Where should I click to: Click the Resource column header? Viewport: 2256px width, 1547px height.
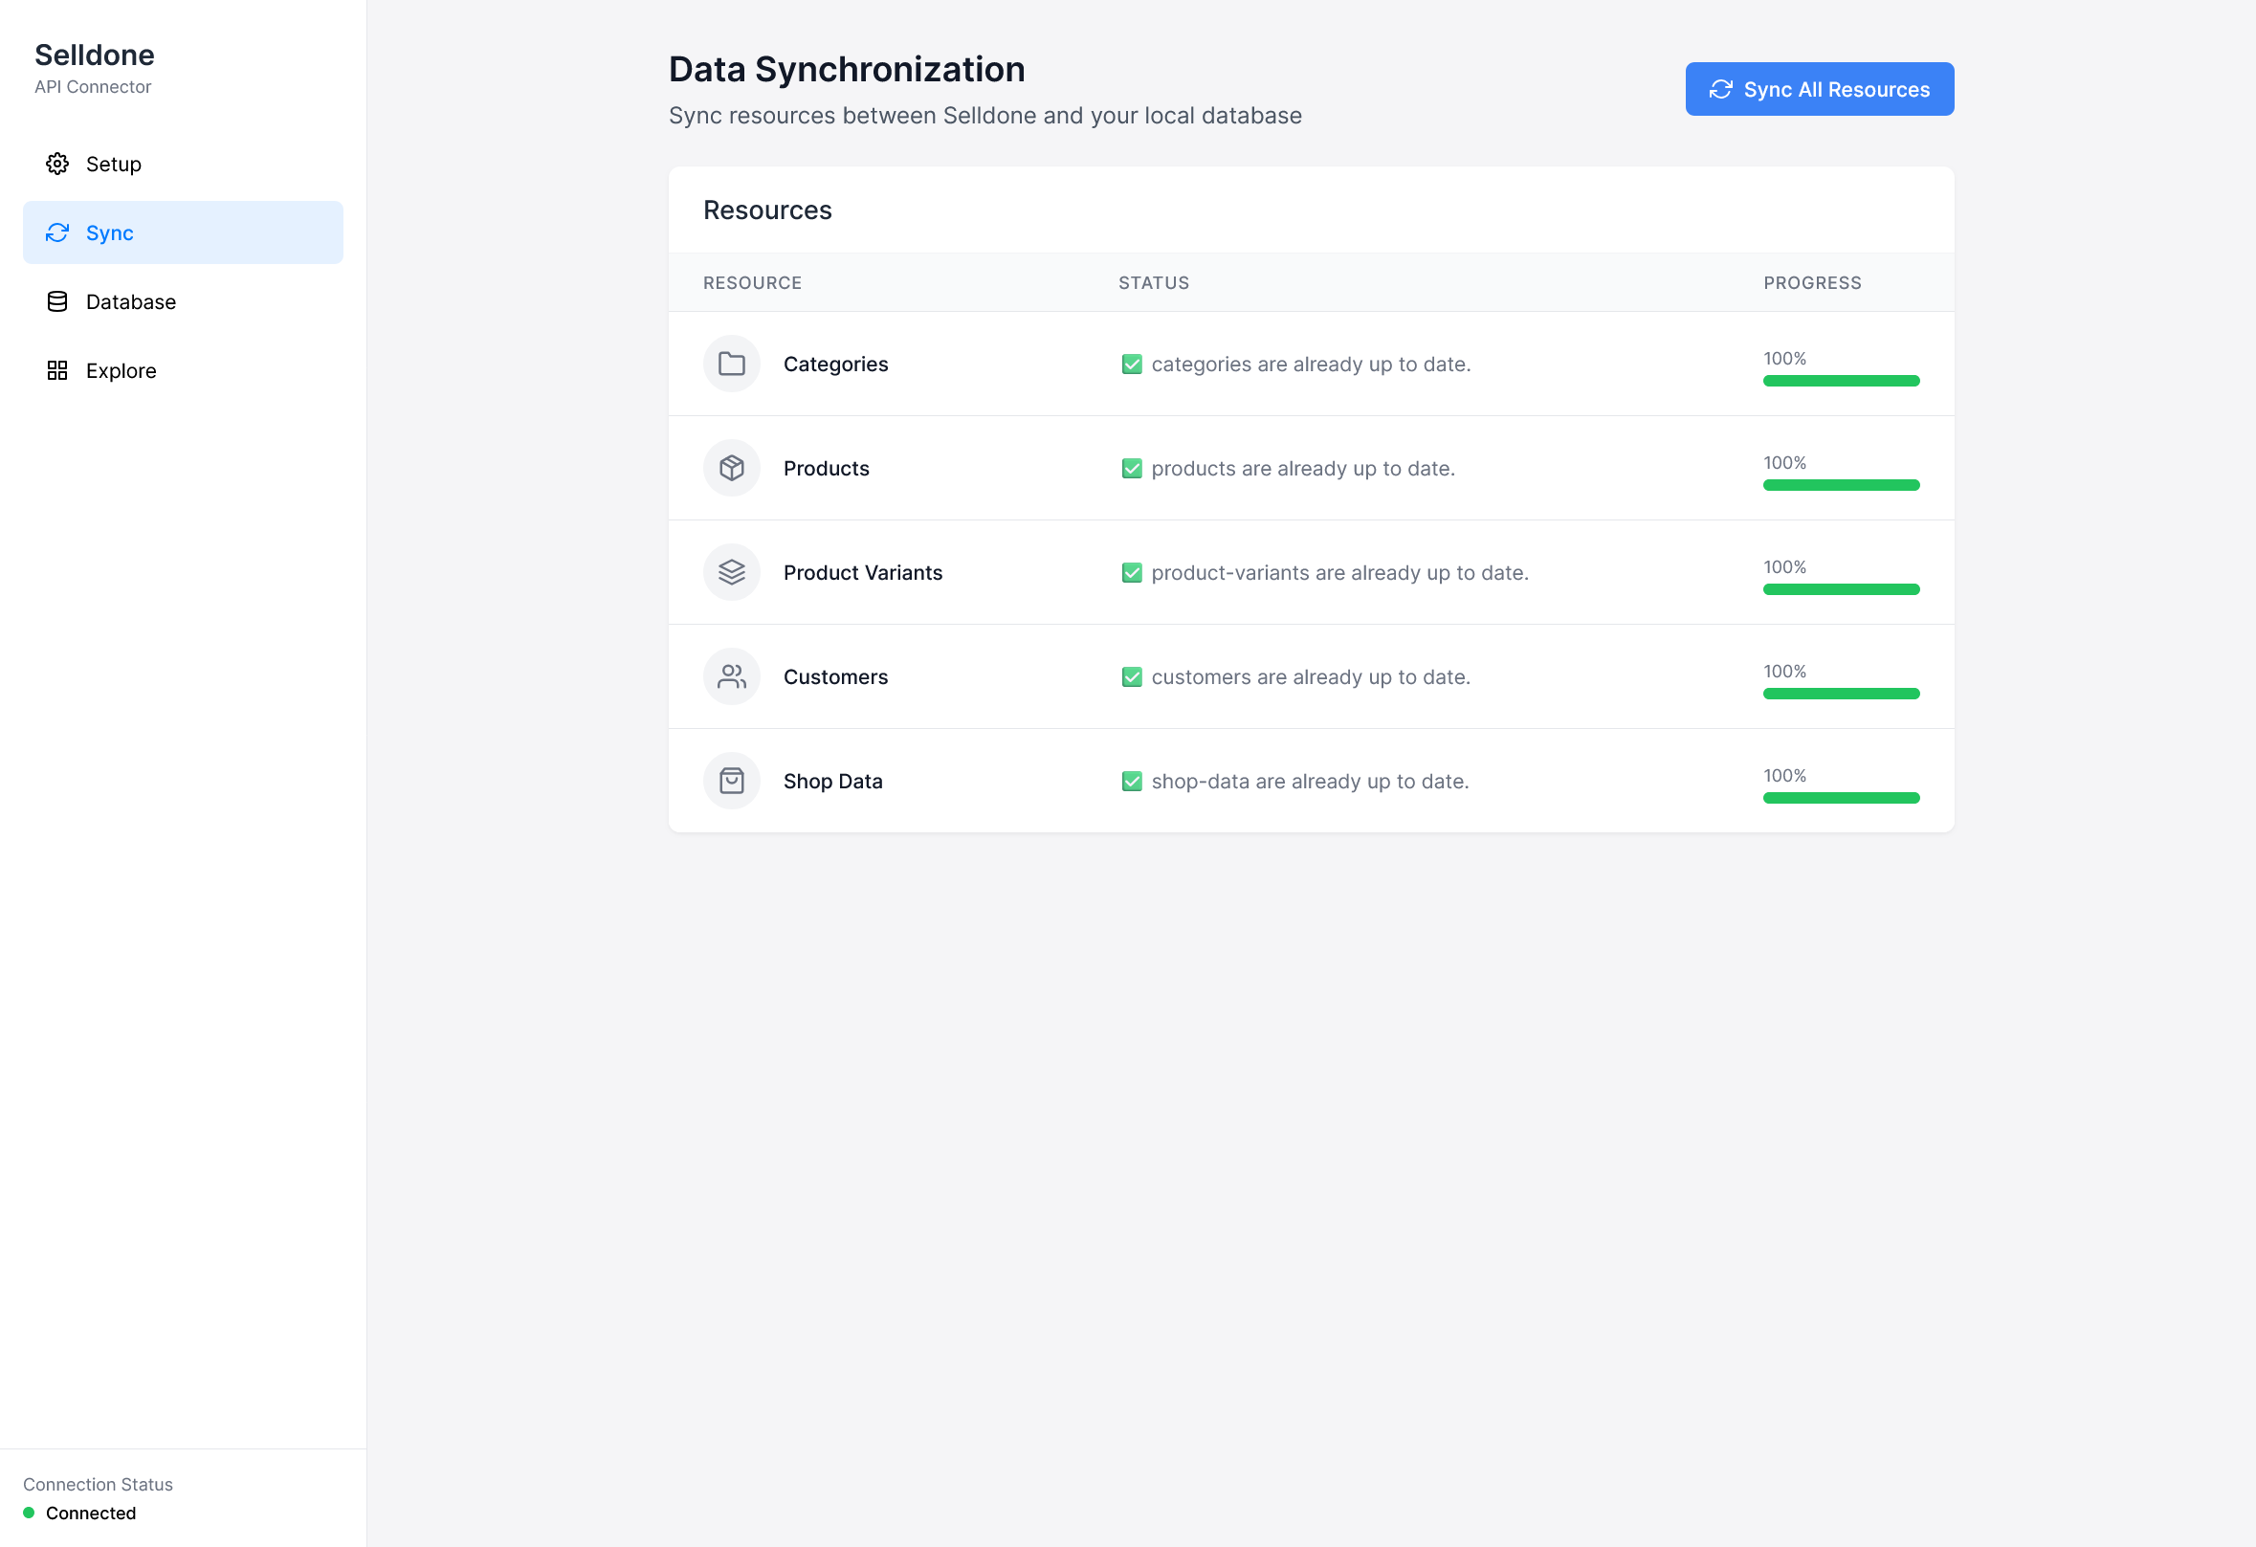pyautogui.click(x=752, y=282)
